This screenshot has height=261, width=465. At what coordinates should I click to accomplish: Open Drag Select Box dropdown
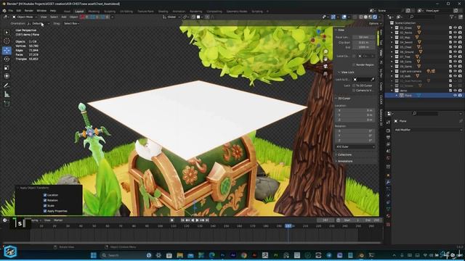tap(72, 23)
